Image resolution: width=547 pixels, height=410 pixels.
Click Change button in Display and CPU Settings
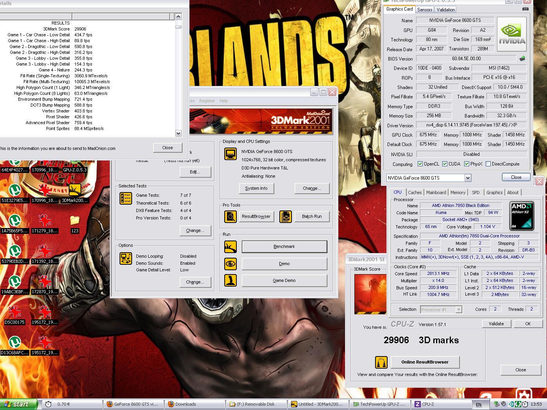click(312, 188)
